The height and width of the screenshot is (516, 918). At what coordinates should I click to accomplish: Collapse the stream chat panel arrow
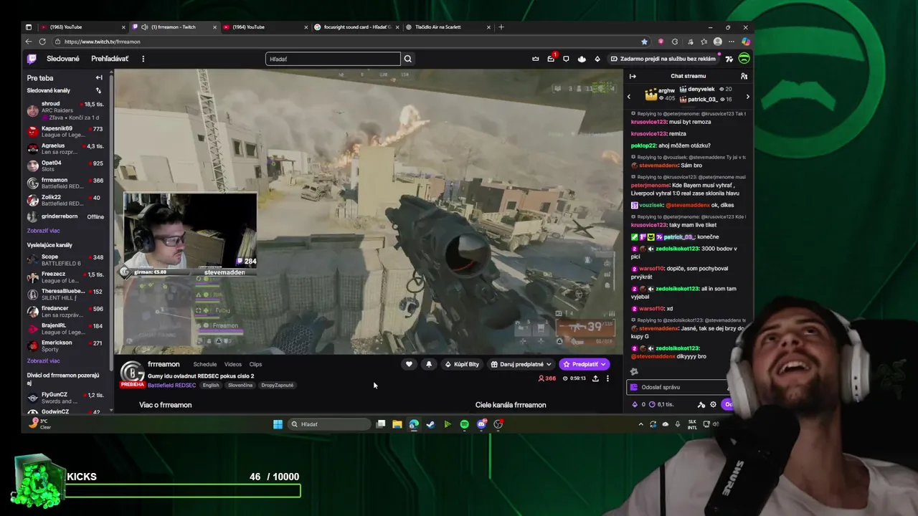tap(633, 76)
